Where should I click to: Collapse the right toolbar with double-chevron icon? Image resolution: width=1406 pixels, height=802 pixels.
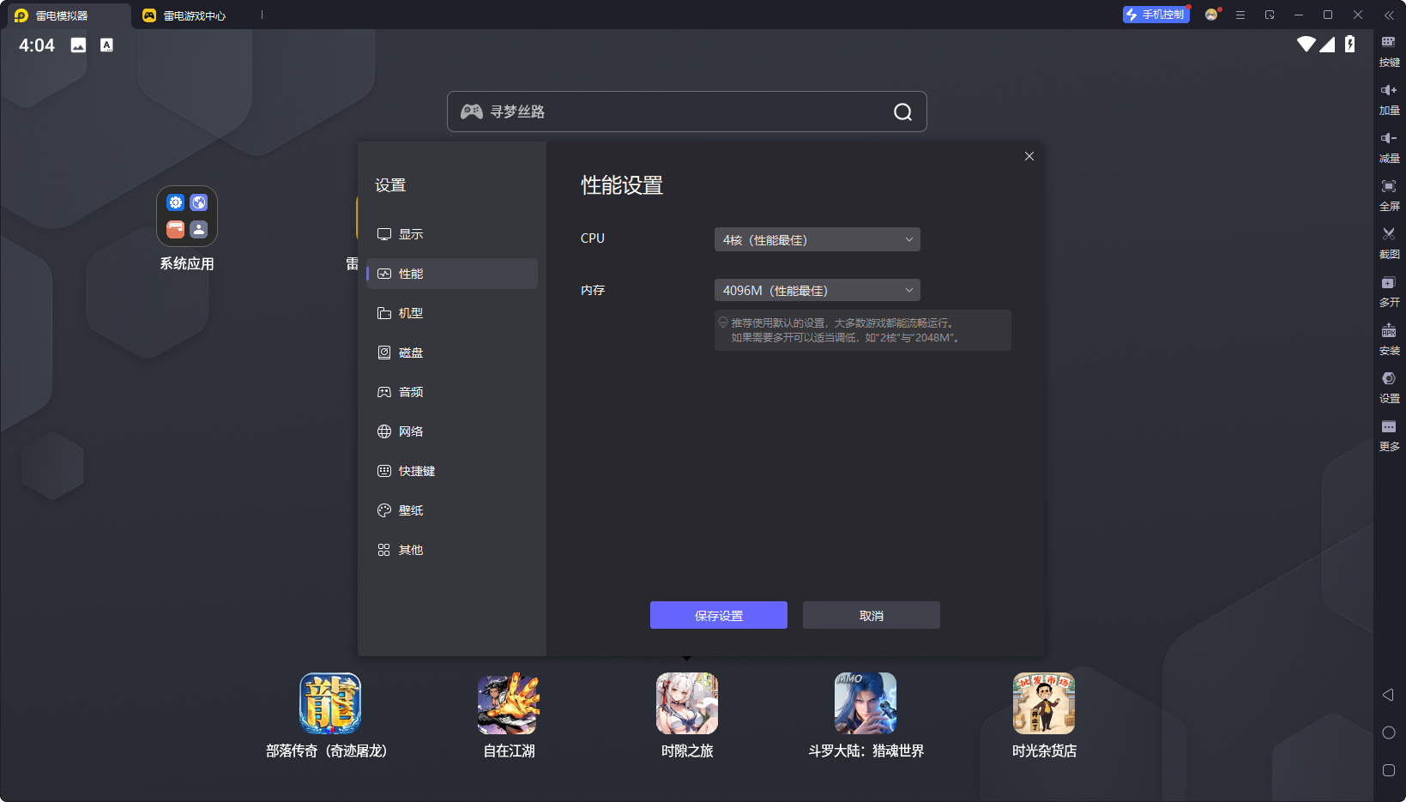pos(1389,15)
